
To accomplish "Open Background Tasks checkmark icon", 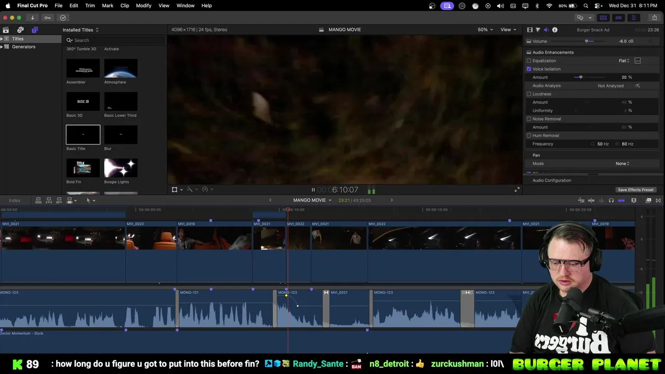I will point(63,18).
